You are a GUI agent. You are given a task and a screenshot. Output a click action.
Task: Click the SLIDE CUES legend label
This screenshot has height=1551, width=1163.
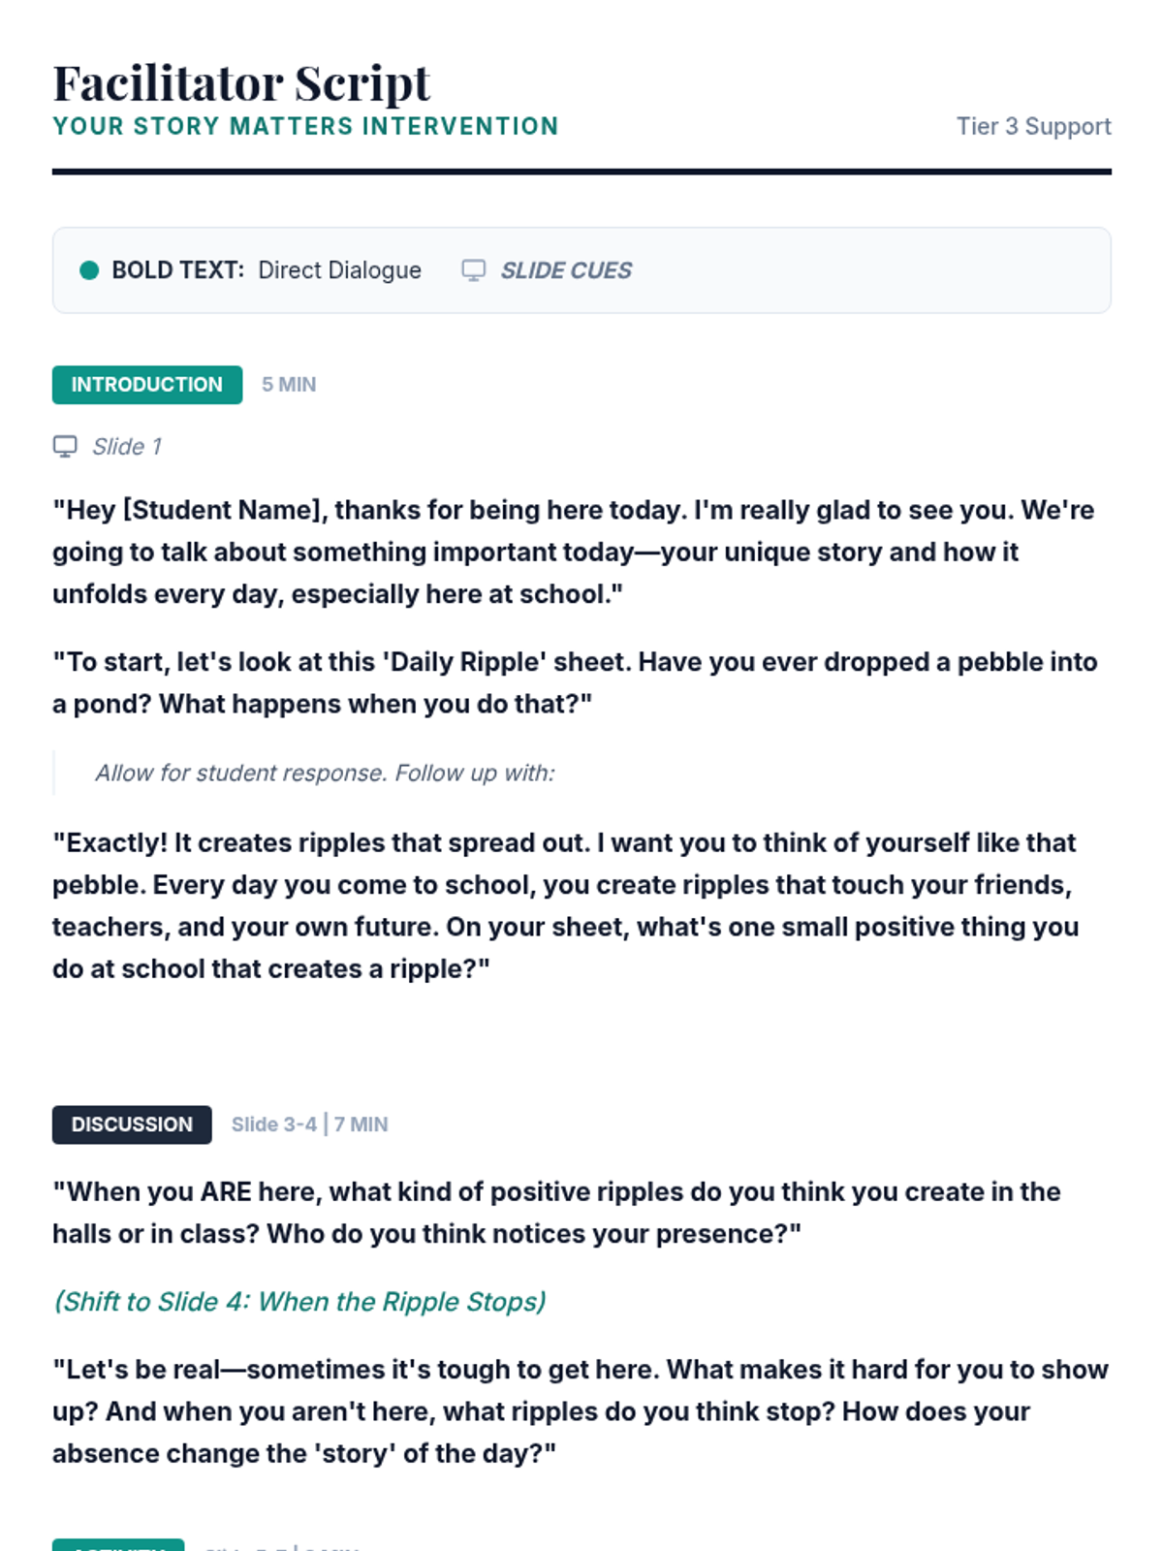566,270
